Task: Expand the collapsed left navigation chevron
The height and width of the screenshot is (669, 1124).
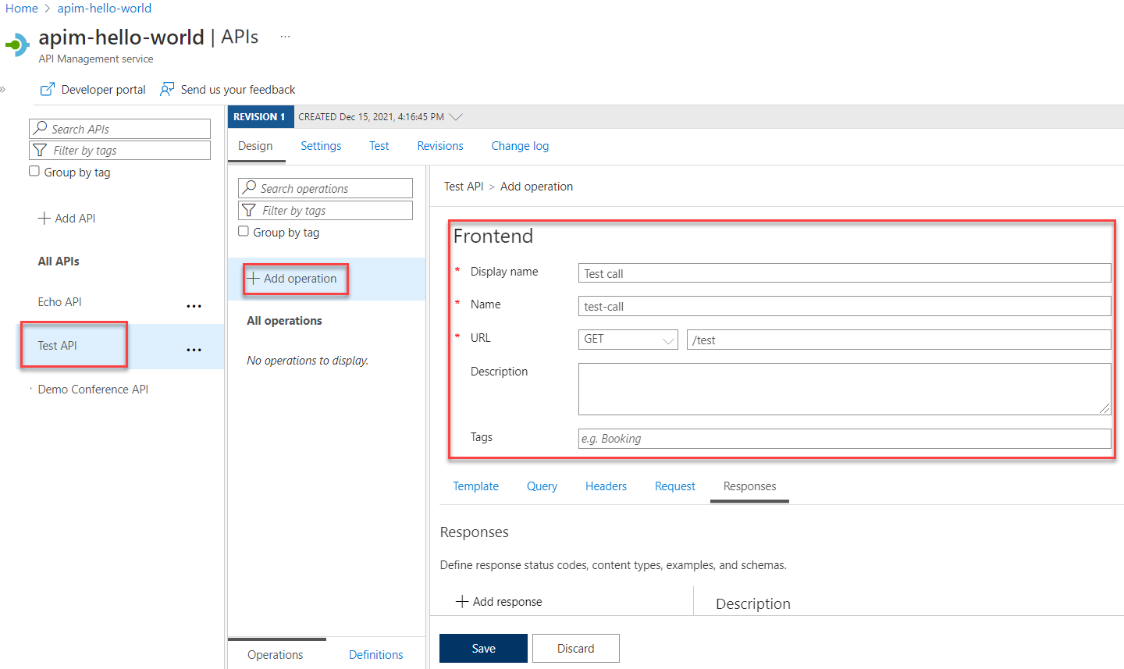Action: pyautogui.click(x=5, y=89)
